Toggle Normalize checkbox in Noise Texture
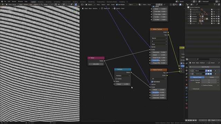The width and height of the screenshot is (221, 124). pos(152,82)
